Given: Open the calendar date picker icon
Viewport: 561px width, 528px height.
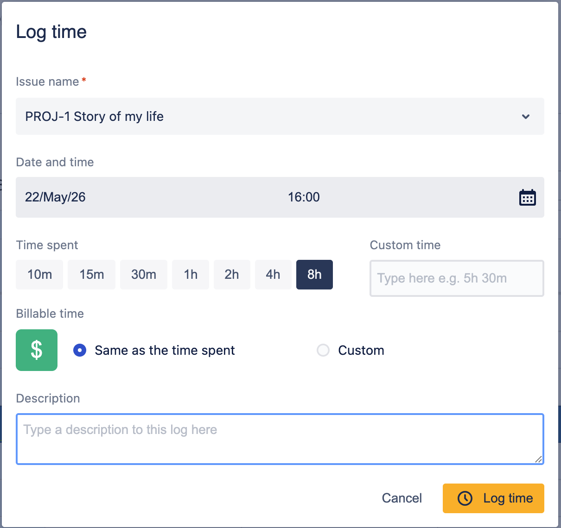Looking at the screenshot, I should tap(527, 197).
